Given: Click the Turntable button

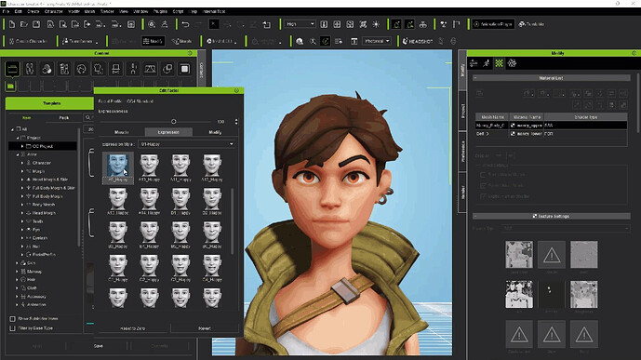Looking at the screenshot, I should point(531,24).
